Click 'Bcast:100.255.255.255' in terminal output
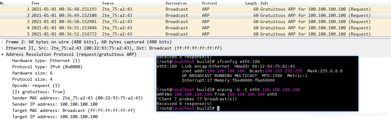Viewport: 391px width, 120px height. (276, 71)
